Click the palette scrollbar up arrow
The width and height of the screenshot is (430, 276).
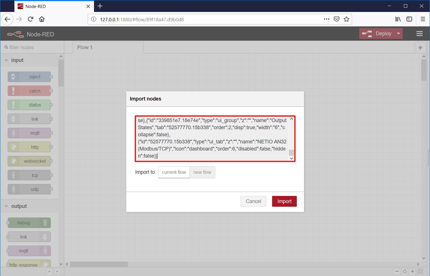click(x=61, y=57)
